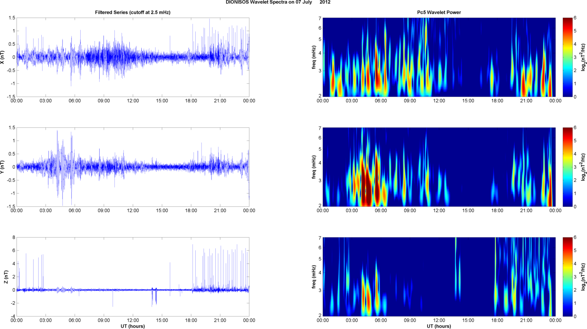587x329 pixels.
Task: Select the Z component filtered time series plot
Action: coord(133,277)
